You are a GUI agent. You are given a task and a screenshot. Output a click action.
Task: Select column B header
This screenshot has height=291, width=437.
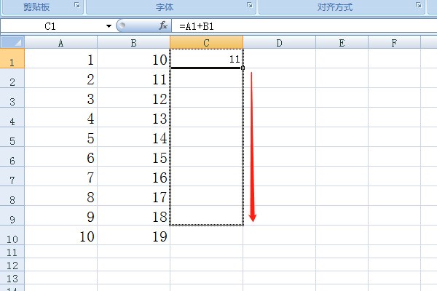click(133, 43)
